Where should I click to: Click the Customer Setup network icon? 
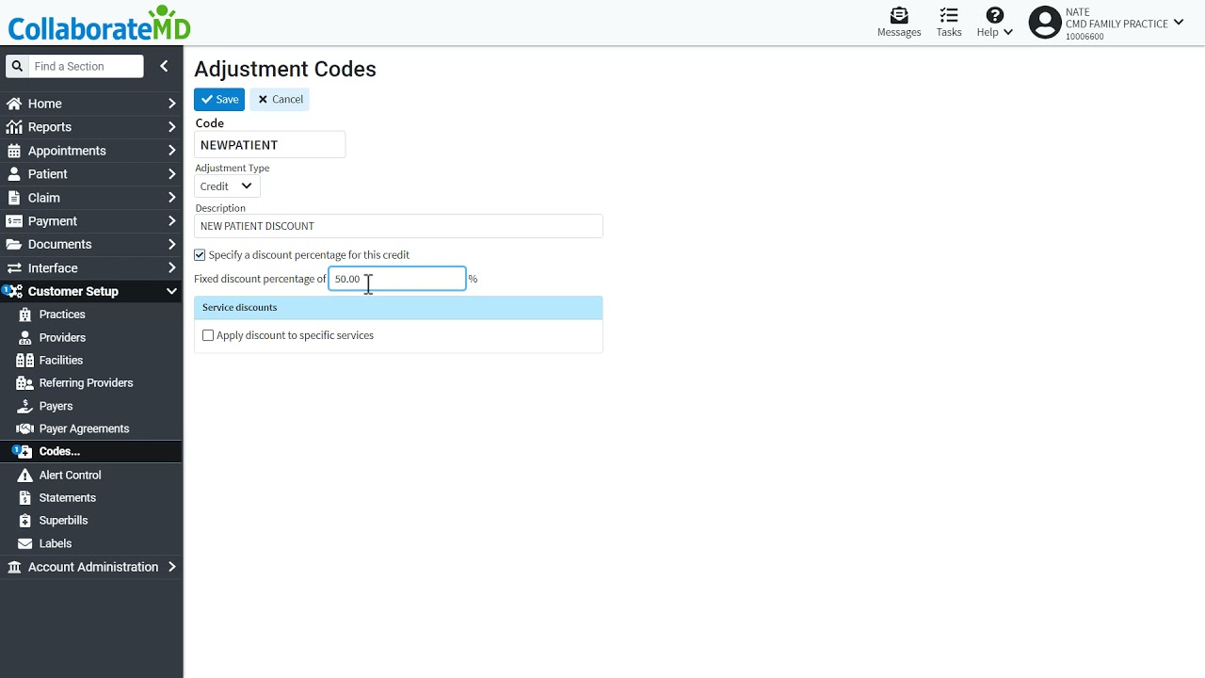coord(13,291)
